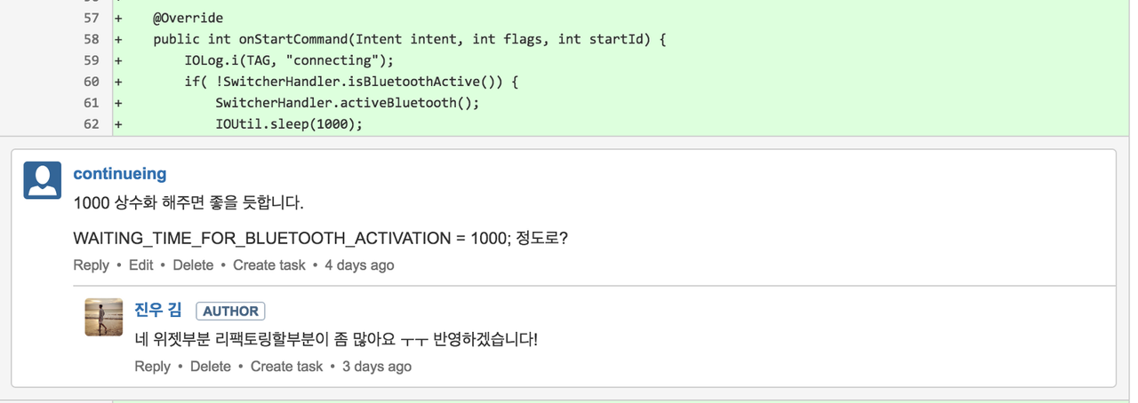
Task: Click line number 58 in the diff
Action: tap(92, 39)
